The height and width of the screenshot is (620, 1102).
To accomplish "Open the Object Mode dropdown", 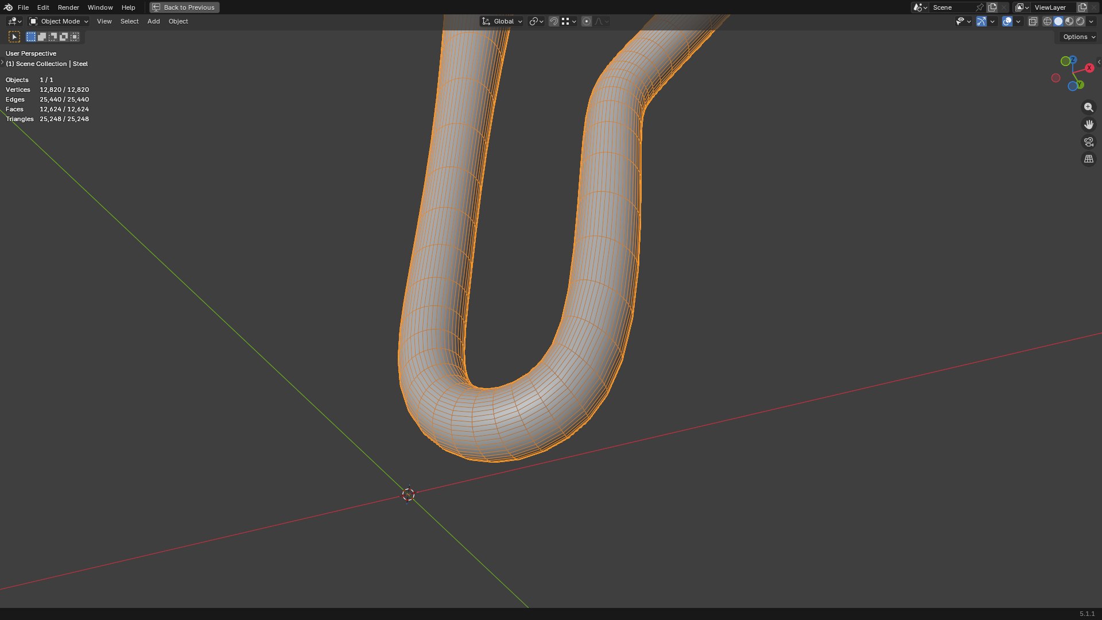I will [x=59, y=21].
